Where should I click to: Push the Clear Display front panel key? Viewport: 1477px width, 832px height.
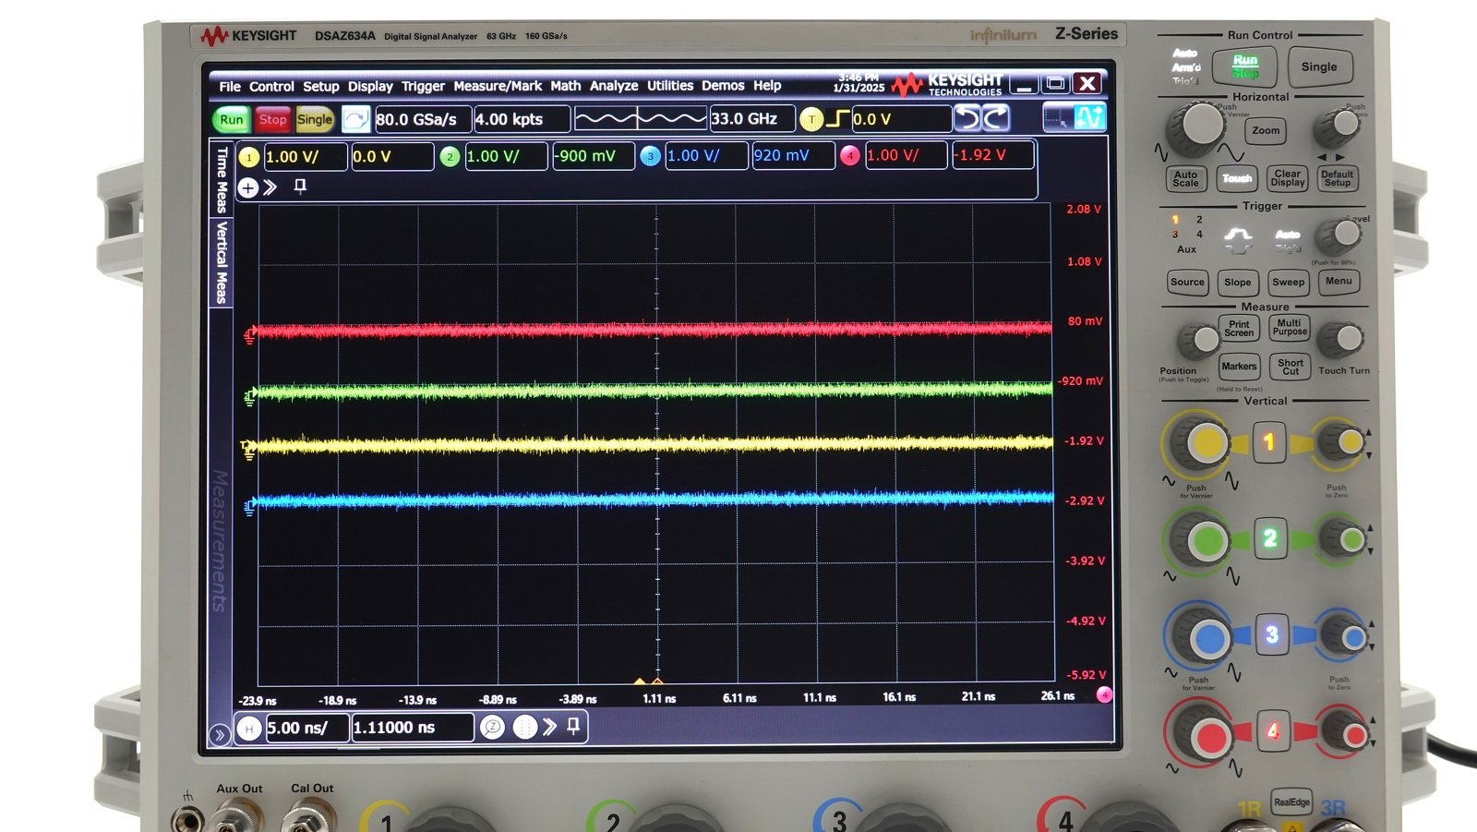click(1287, 178)
